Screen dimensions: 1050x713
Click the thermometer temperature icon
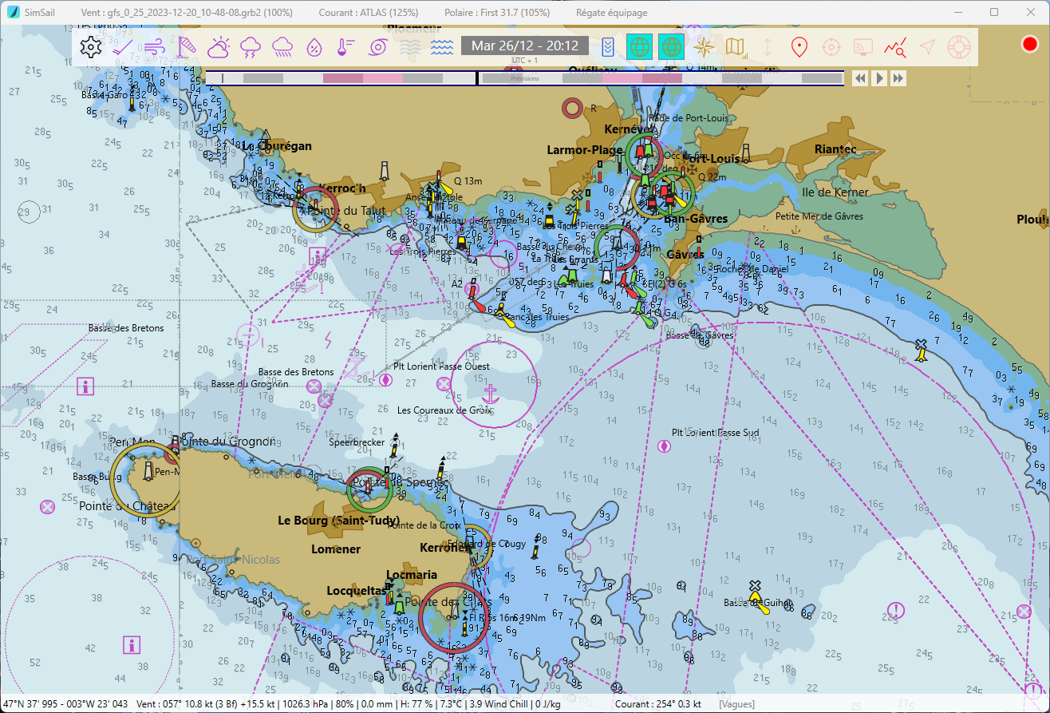click(345, 47)
